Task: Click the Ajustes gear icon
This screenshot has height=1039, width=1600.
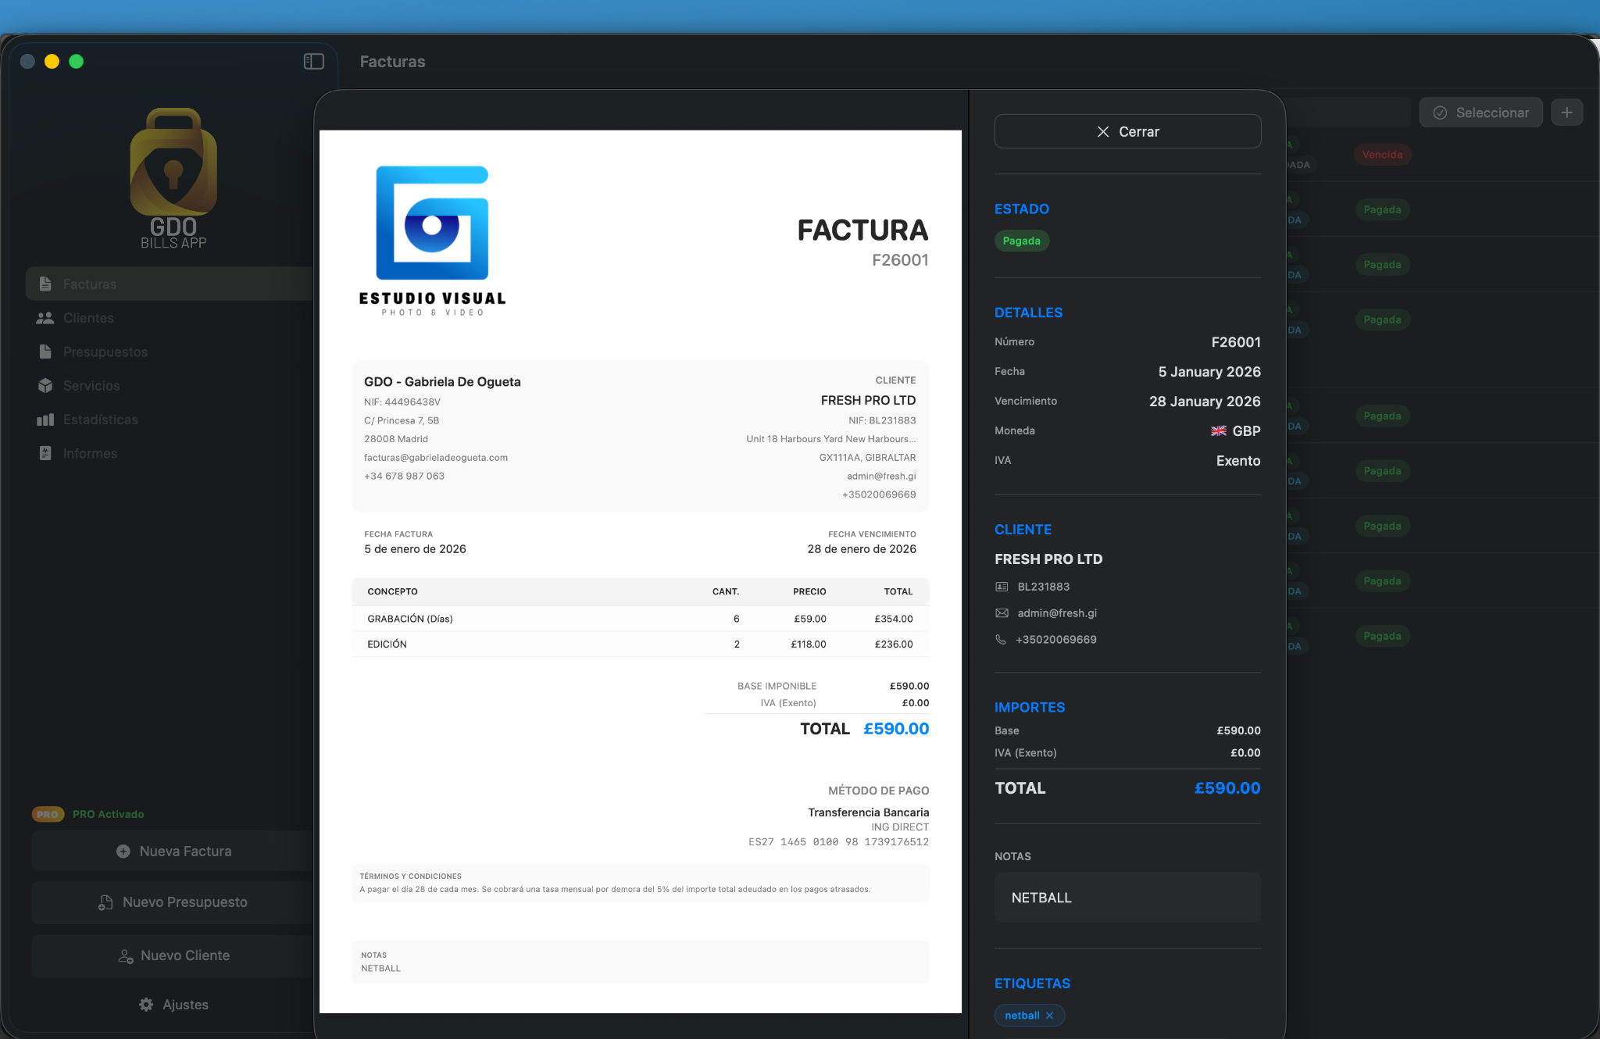Action: pos(146,1005)
